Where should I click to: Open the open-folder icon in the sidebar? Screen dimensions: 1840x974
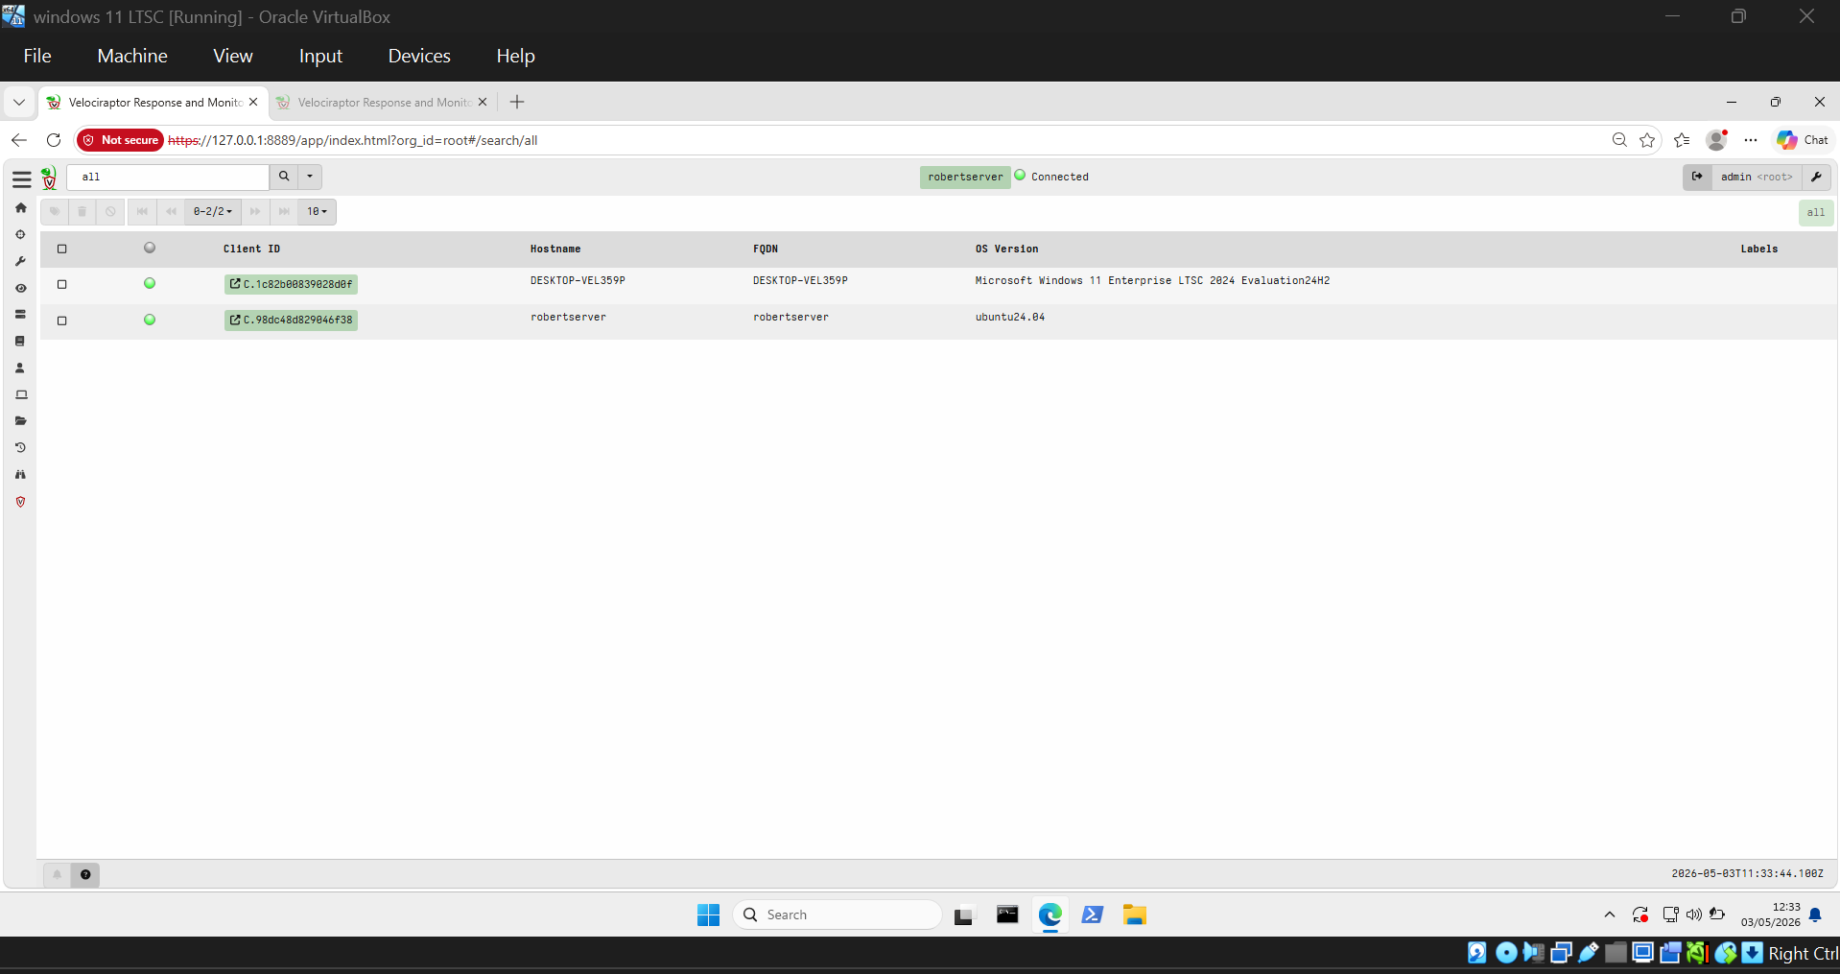pos(20,420)
